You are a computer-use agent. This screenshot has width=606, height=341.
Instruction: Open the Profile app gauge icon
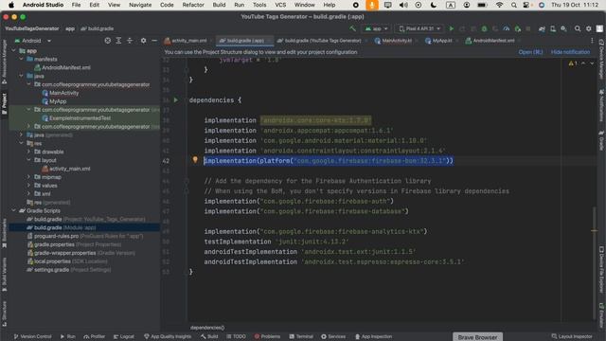coord(507,28)
